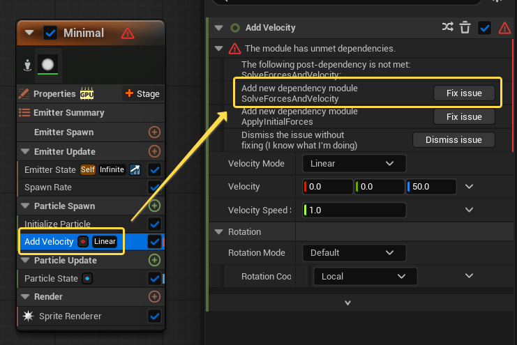517x345 pixels.
Task: Collapse the Render section
Action: coord(25,297)
